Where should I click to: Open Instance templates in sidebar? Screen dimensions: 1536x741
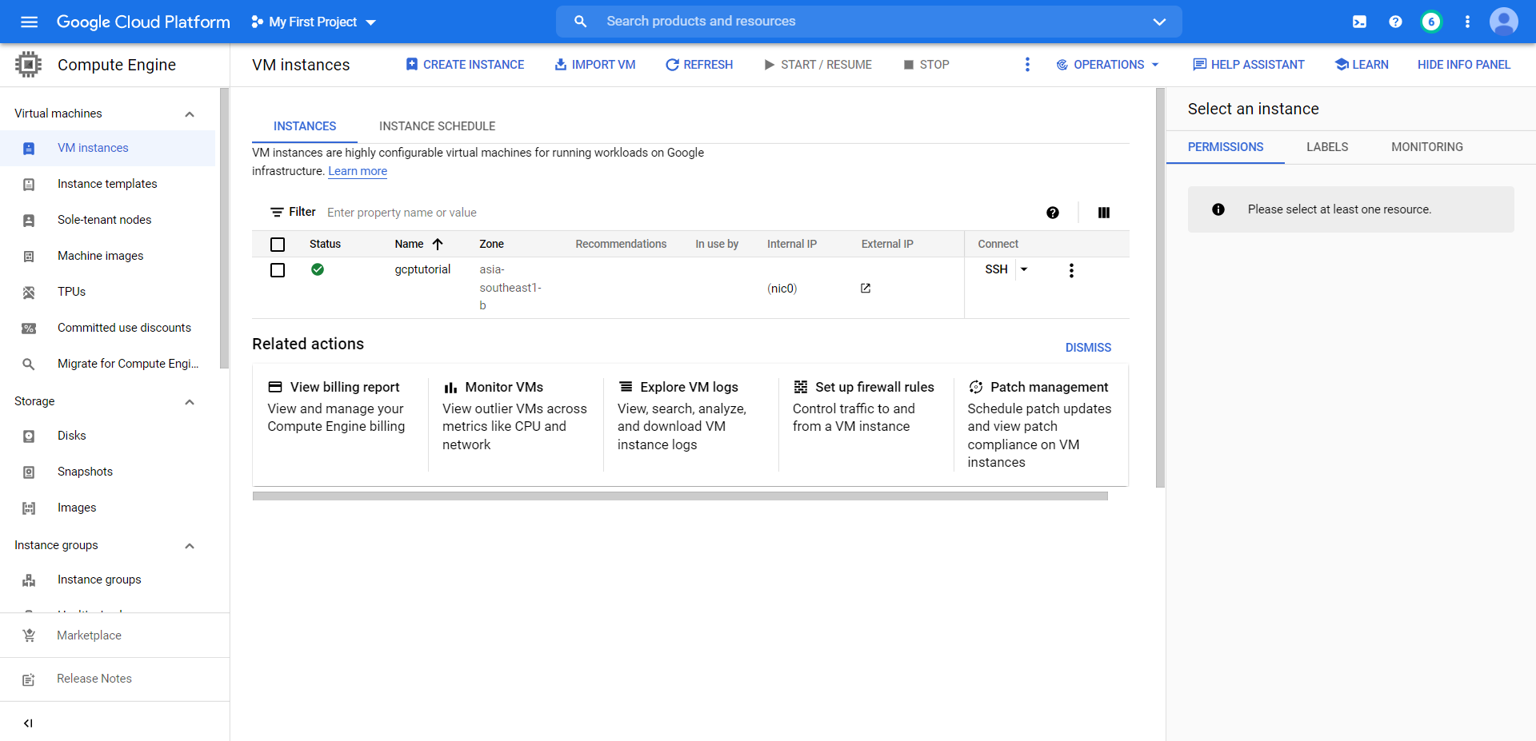108,184
